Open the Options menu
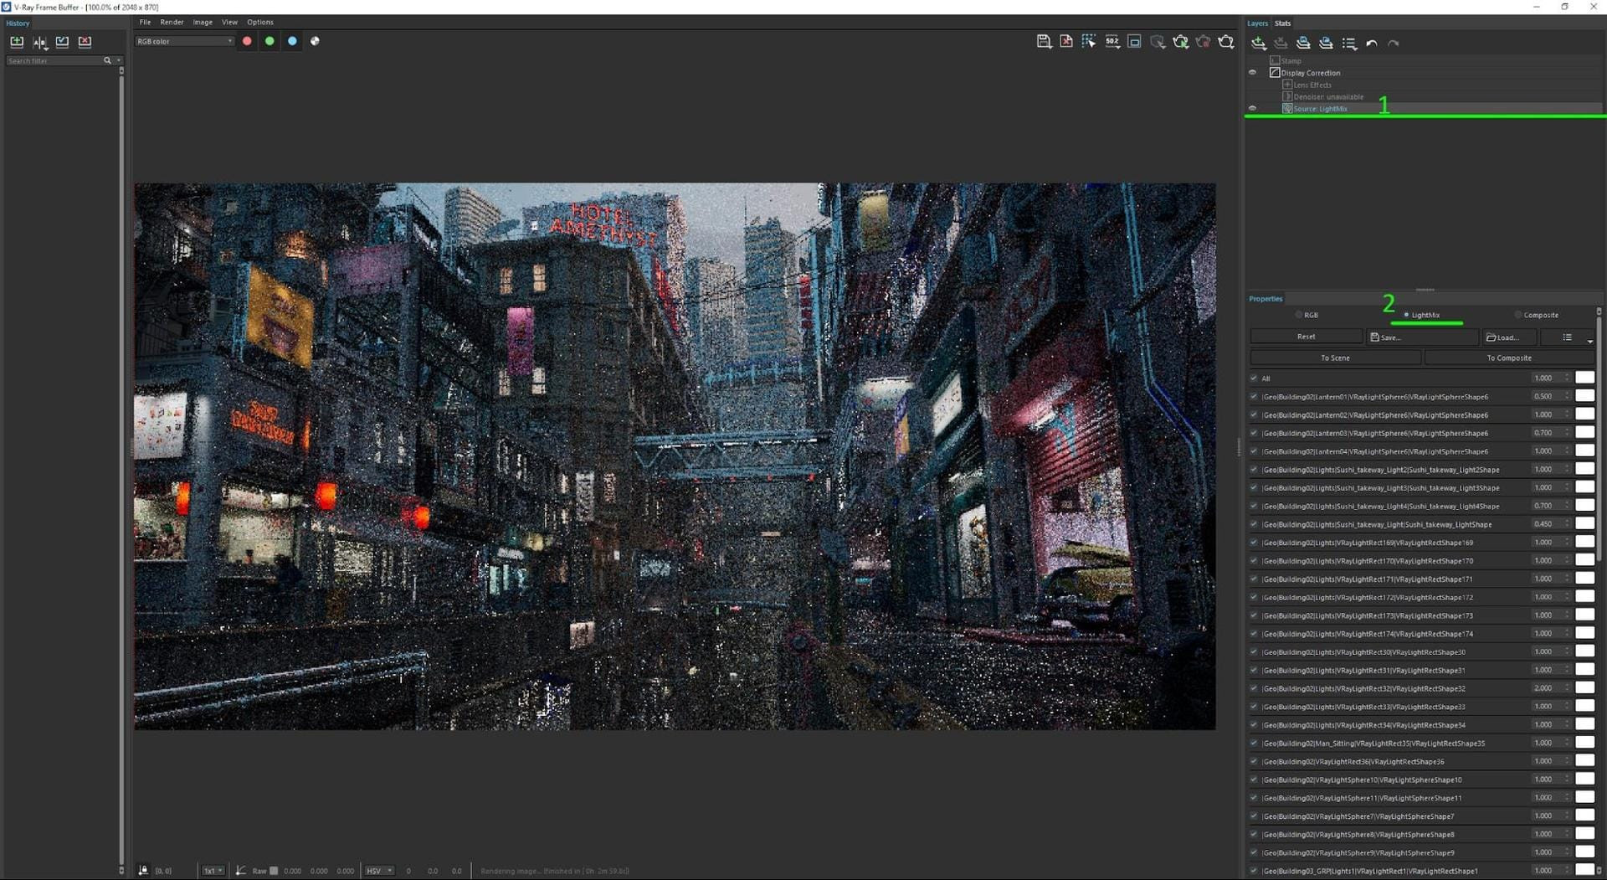The image size is (1607, 880). pos(260,23)
